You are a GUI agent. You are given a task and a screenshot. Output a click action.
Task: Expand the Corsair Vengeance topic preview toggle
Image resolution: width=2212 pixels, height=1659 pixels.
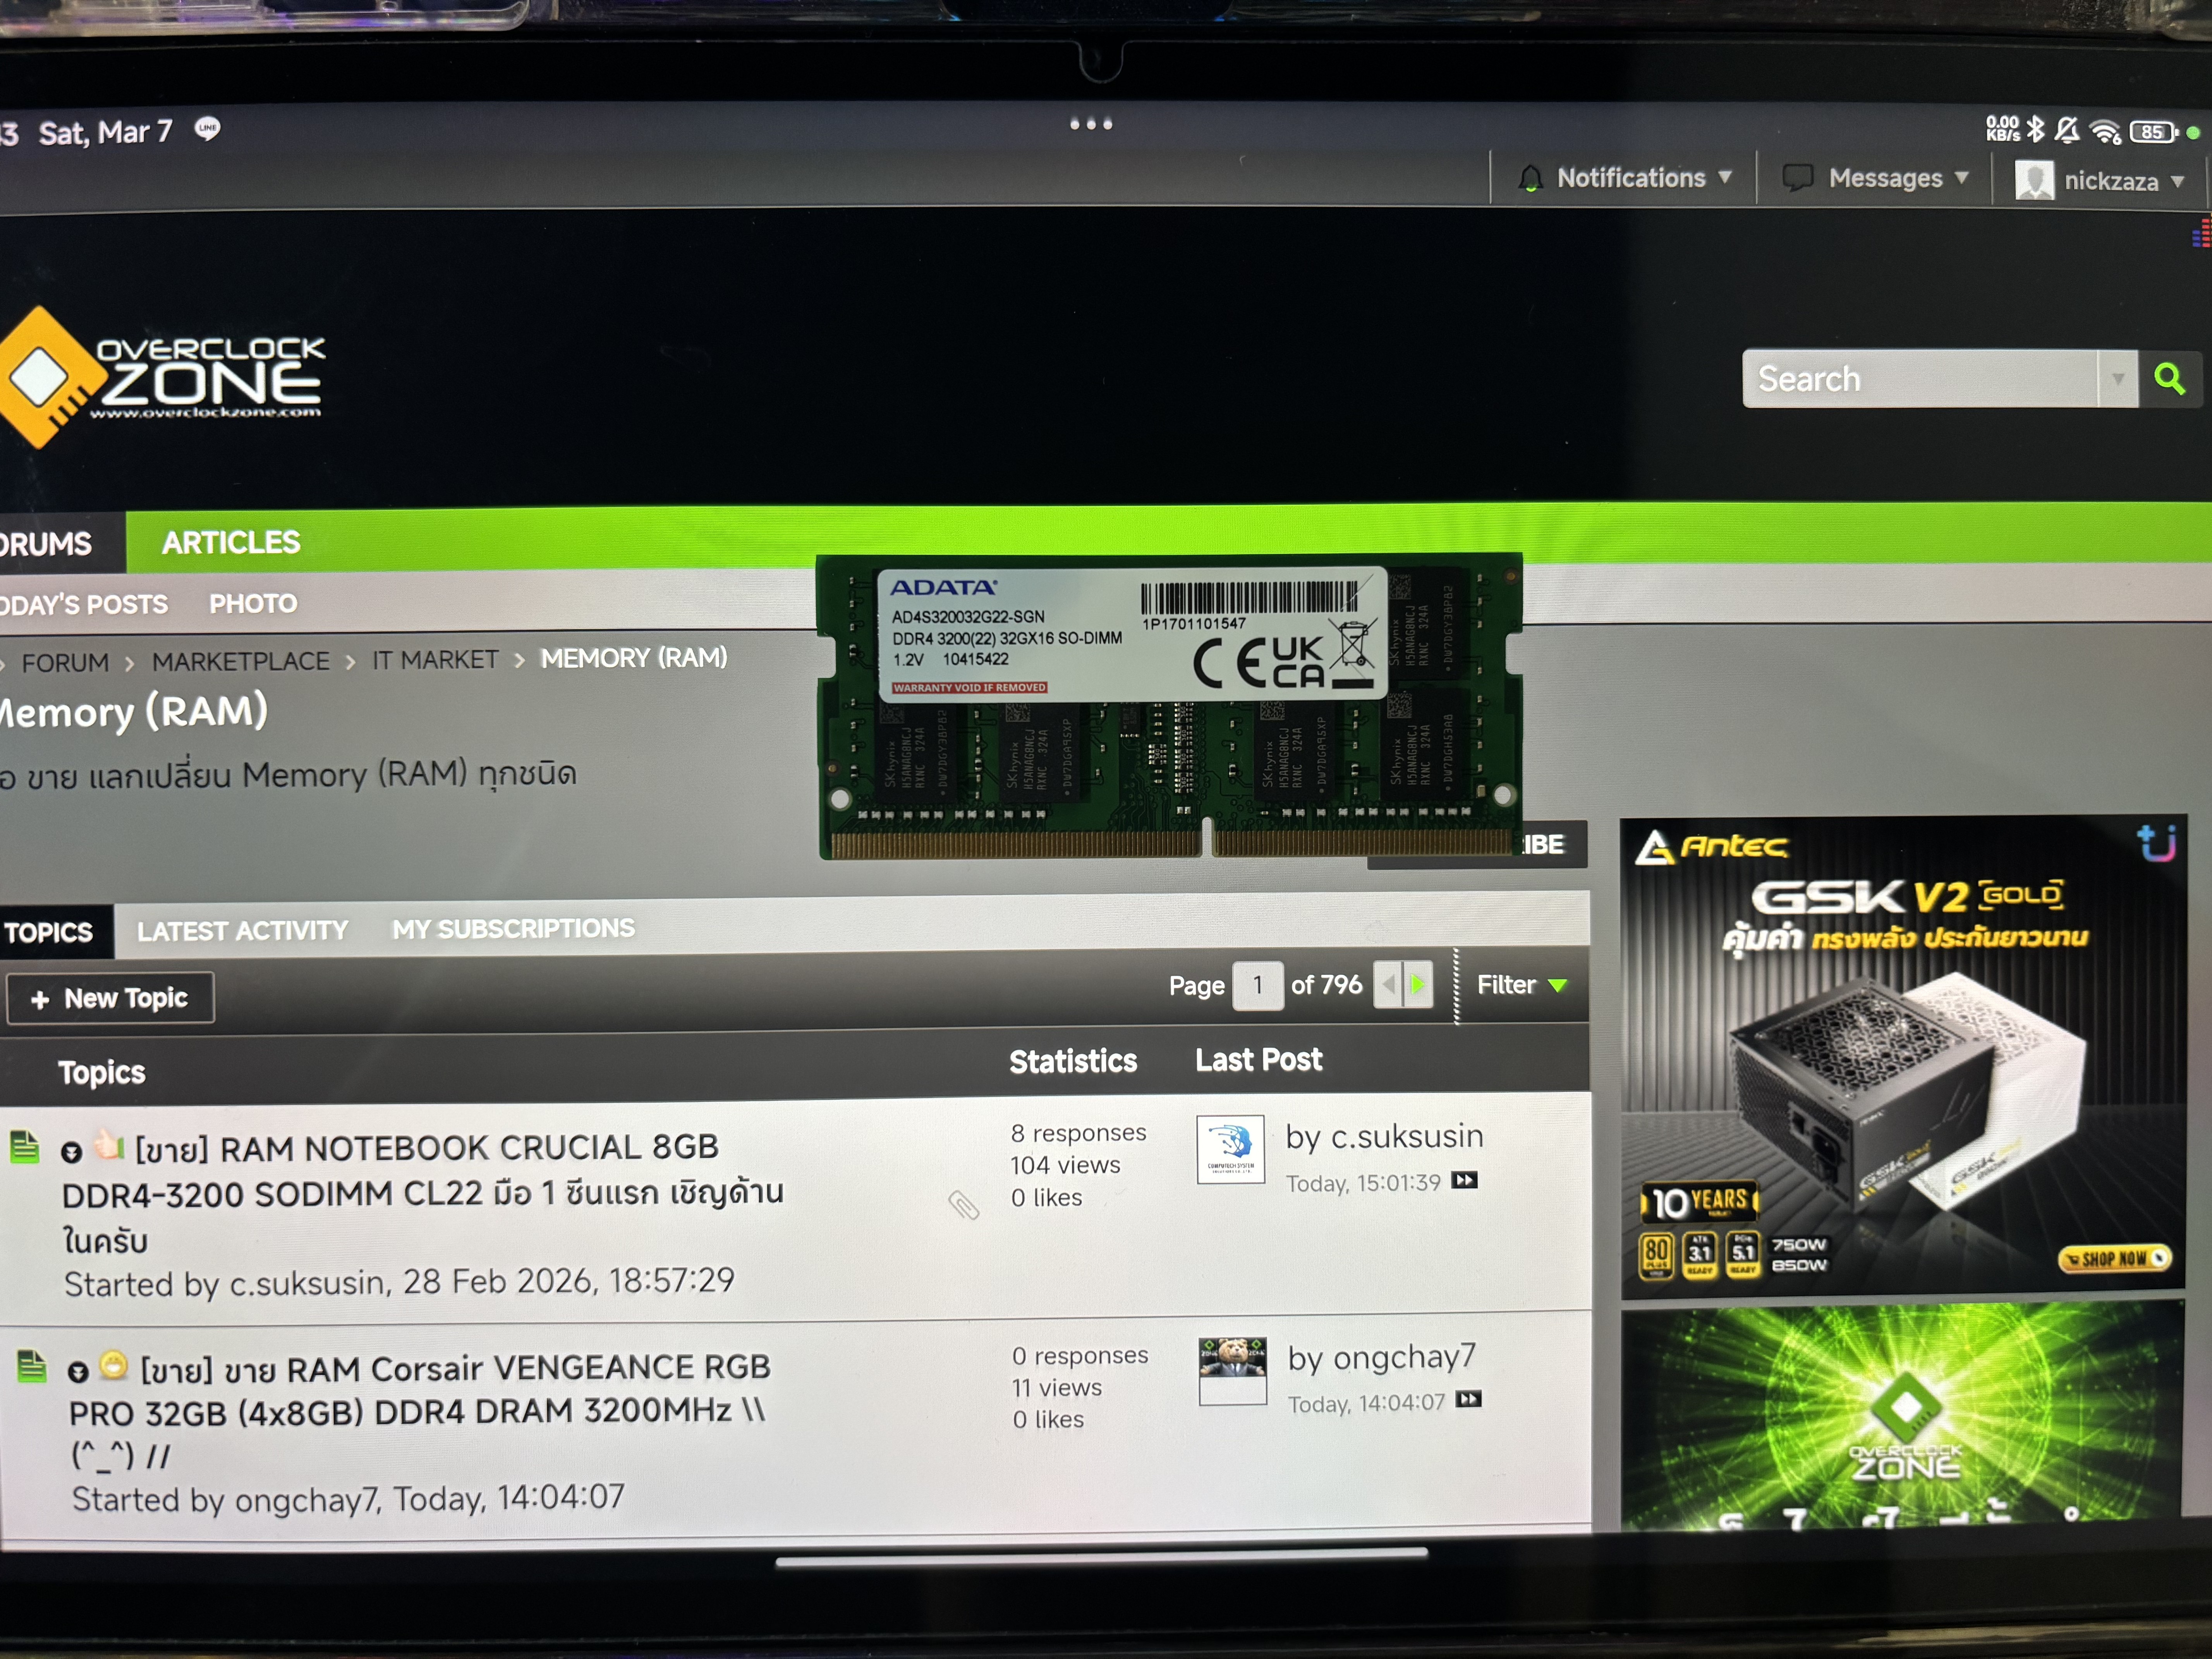78,1372
